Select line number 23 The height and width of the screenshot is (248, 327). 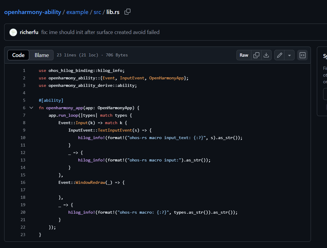pos(23,235)
